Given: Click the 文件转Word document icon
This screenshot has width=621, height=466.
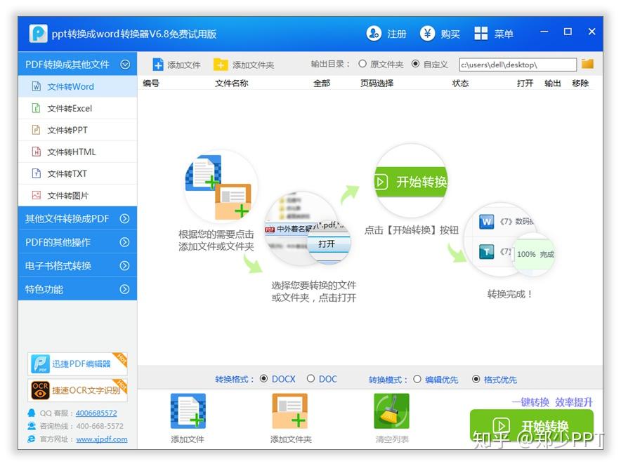Looking at the screenshot, I should click(x=36, y=86).
